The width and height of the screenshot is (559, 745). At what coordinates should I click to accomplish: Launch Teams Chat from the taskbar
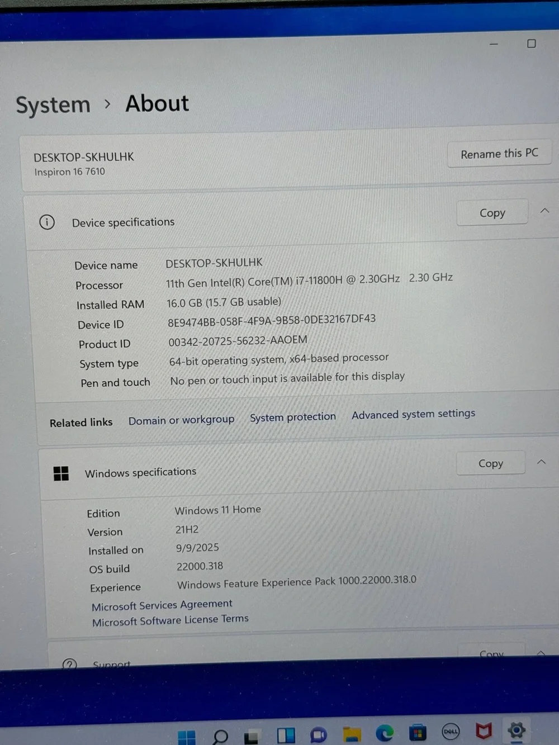coord(318,735)
